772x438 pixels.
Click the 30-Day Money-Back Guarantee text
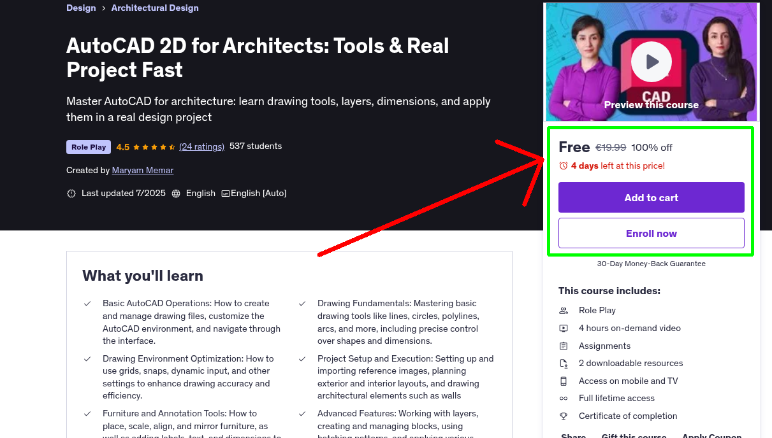652,264
